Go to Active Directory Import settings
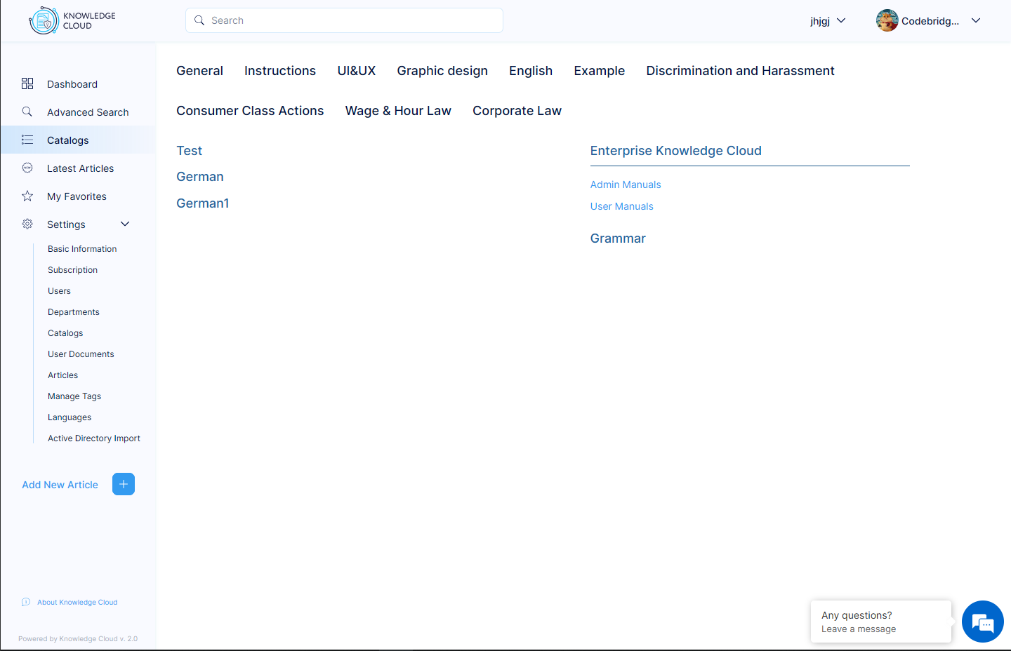This screenshot has width=1011, height=651. [94, 438]
